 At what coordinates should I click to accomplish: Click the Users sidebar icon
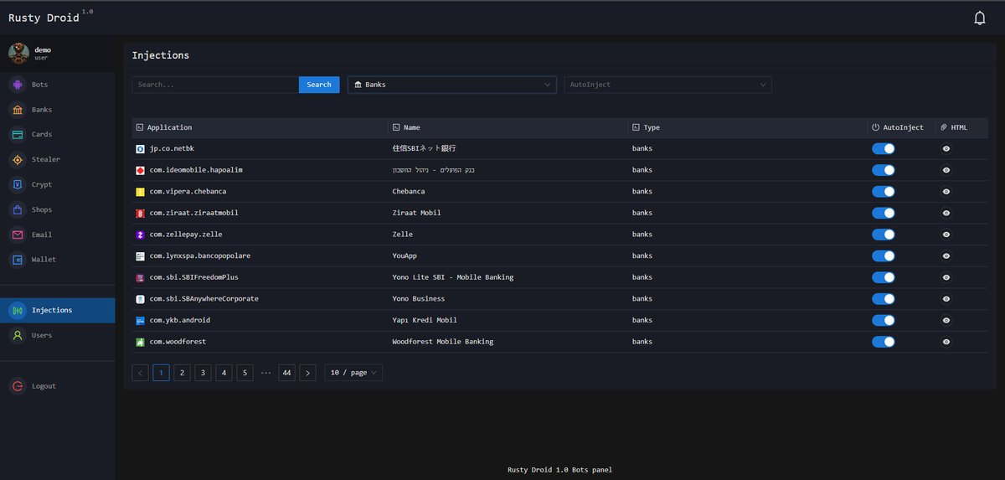click(18, 335)
